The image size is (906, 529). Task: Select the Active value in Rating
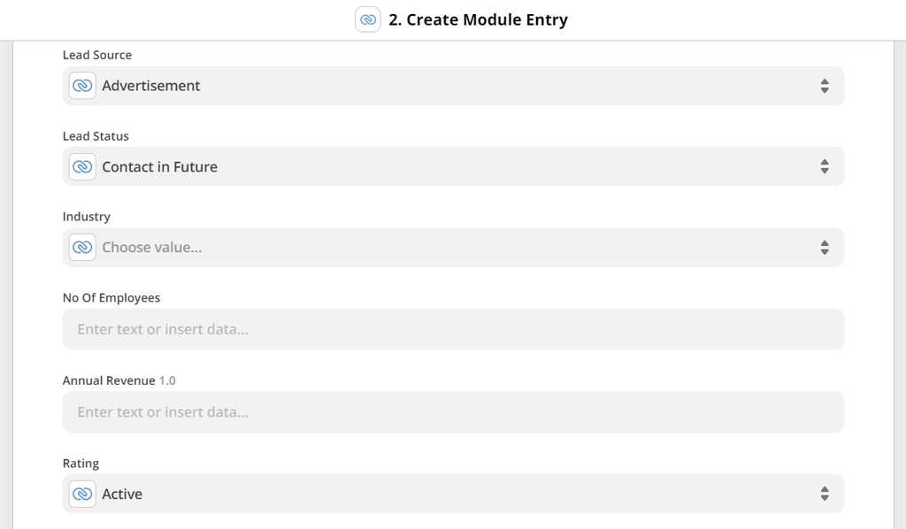[x=121, y=494]
